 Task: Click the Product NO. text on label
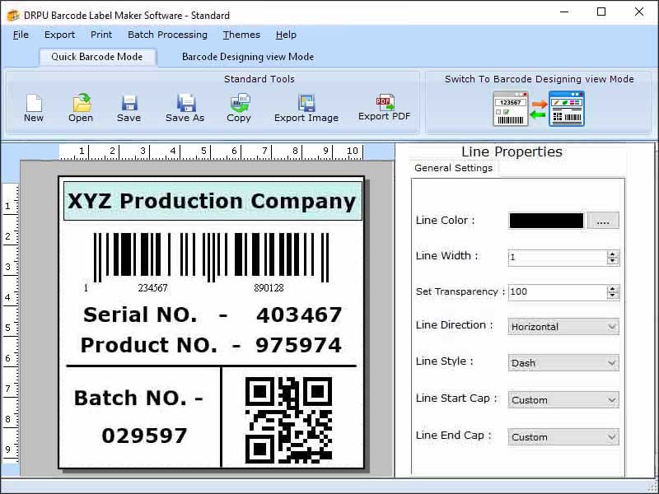[149, 345]
